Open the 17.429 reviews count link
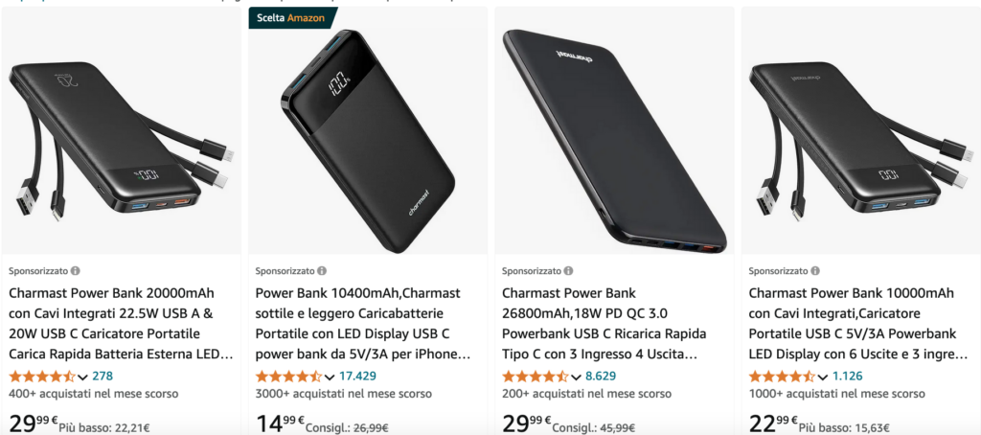The height and width of the screenshot is (435, 981). click(x=357, y=377)
